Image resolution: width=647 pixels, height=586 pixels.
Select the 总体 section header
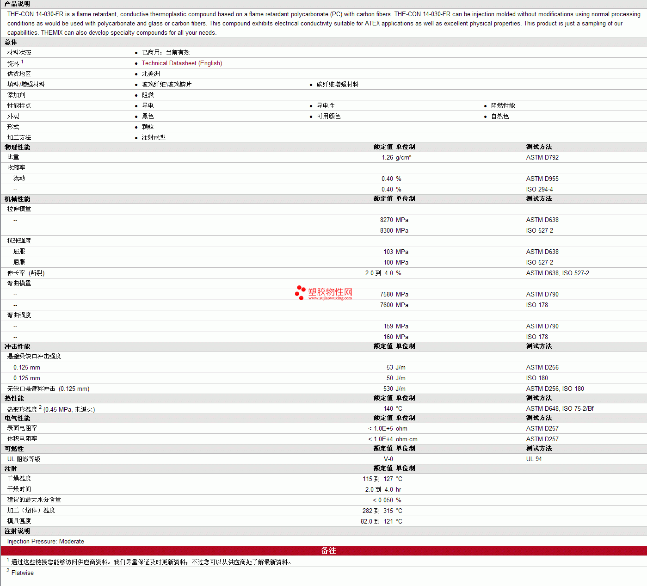(x=11, y=42)
